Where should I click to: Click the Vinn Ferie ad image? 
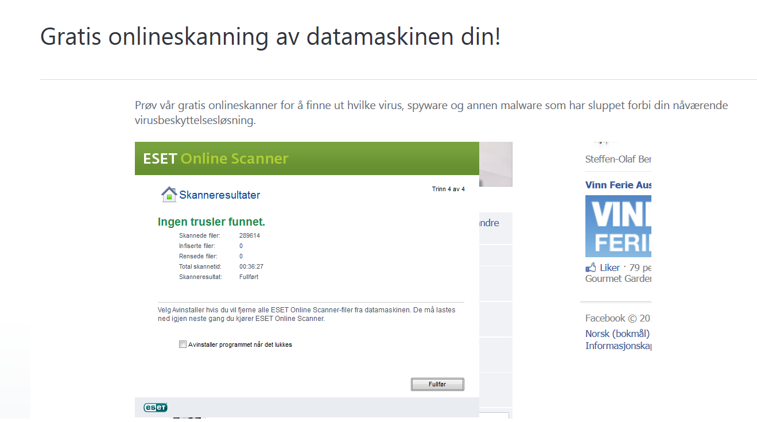618,226
